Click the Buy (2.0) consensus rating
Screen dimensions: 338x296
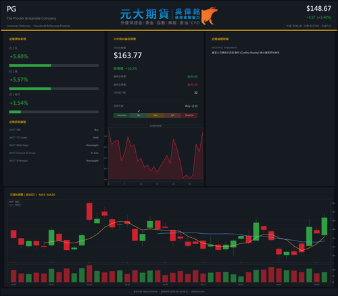(191, 106)
